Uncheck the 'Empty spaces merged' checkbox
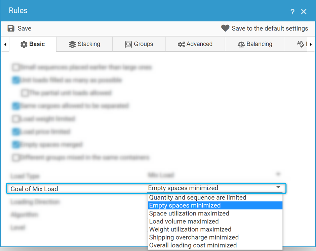316x251 pixels. 16,144
